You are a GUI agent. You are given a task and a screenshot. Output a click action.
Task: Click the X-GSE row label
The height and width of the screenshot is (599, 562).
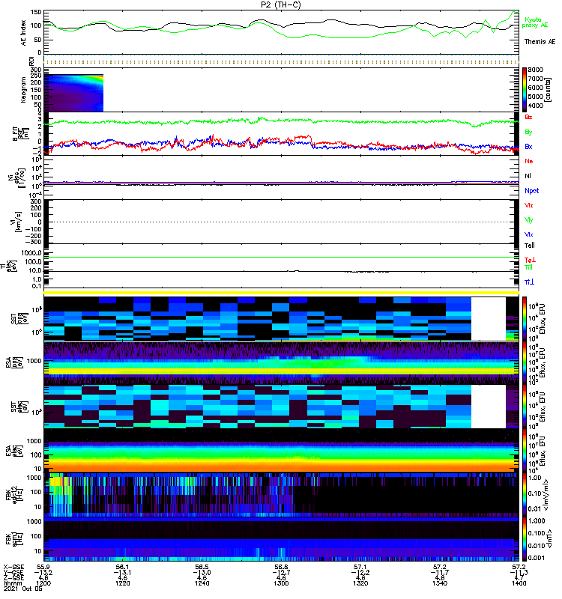pos(13,567)
